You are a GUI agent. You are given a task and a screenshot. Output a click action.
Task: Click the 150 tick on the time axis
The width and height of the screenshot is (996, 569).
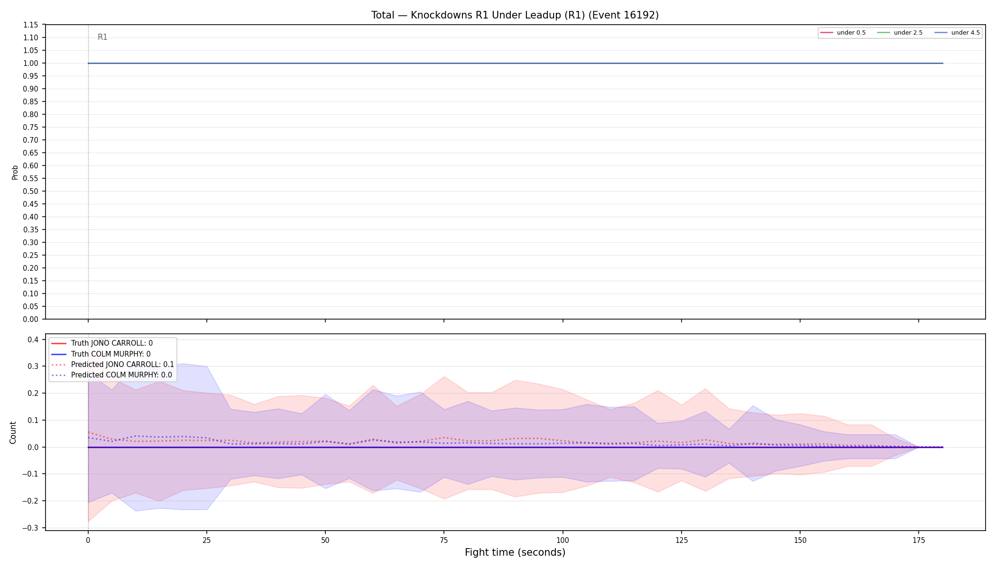click(x=800, y=540)
